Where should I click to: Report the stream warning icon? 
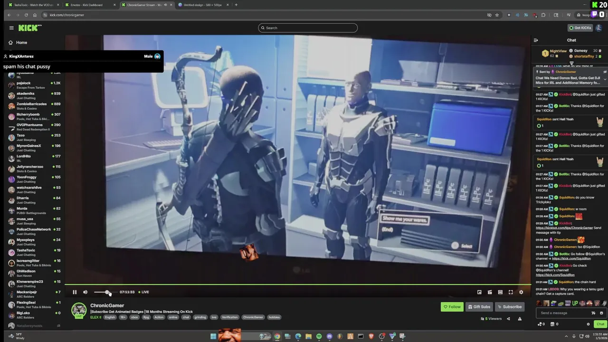coord(520,319)
